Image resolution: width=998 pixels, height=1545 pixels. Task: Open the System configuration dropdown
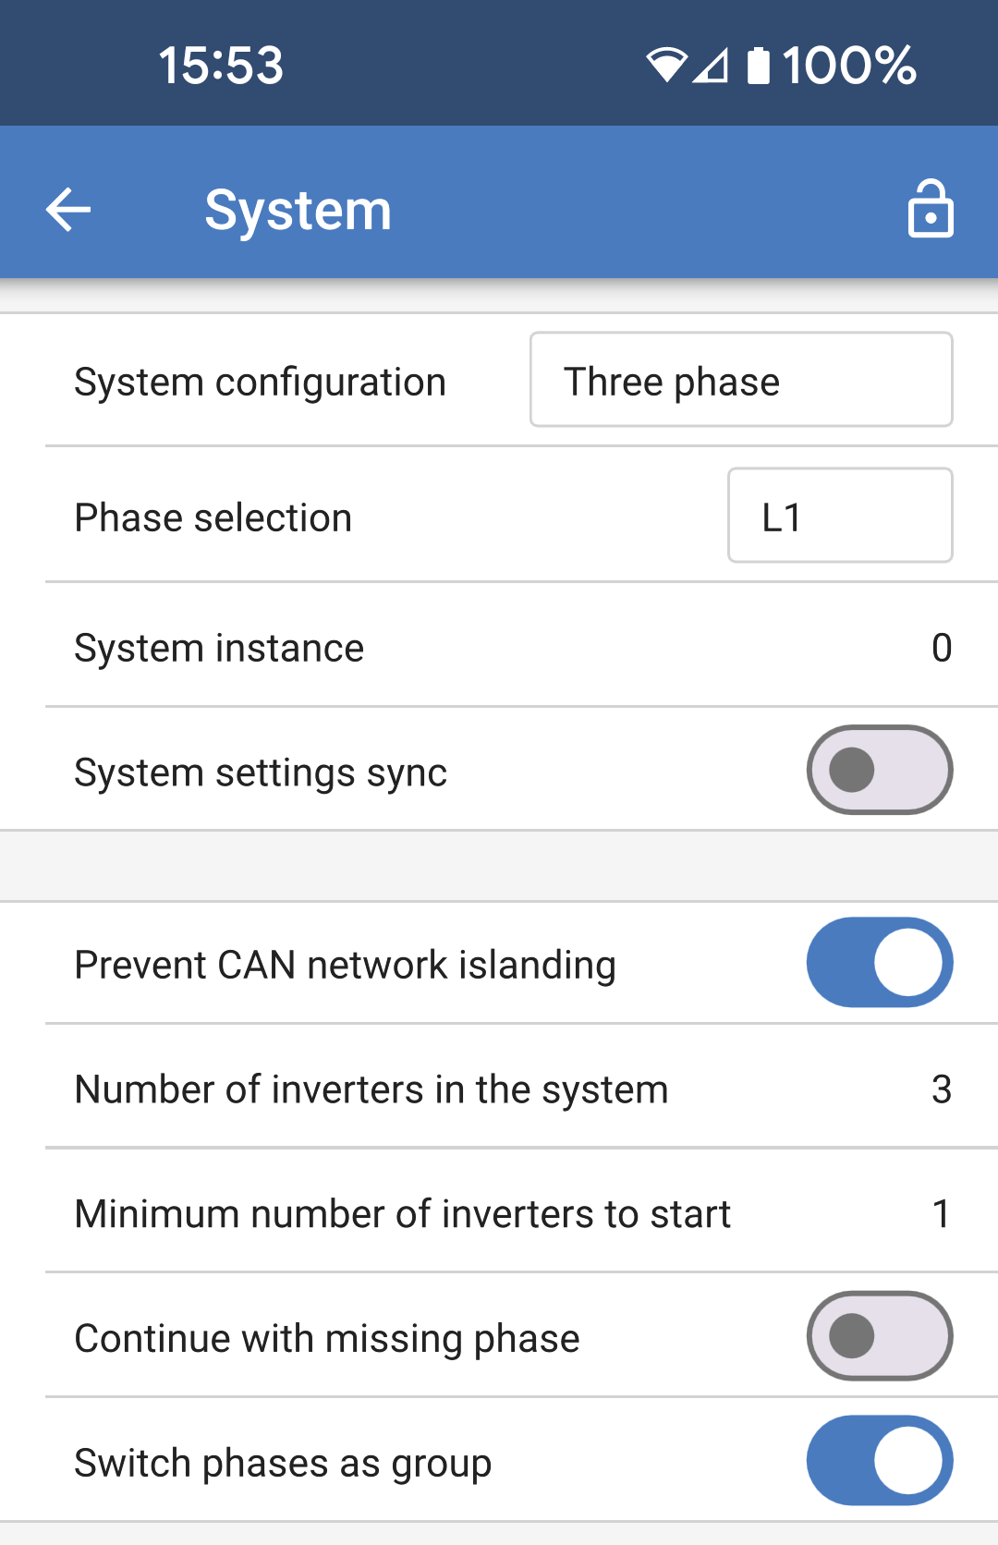(740, 380)
